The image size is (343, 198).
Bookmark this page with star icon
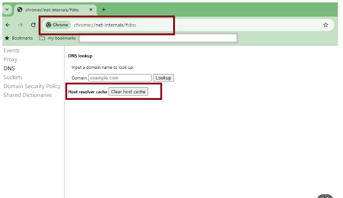pos(326,25)
